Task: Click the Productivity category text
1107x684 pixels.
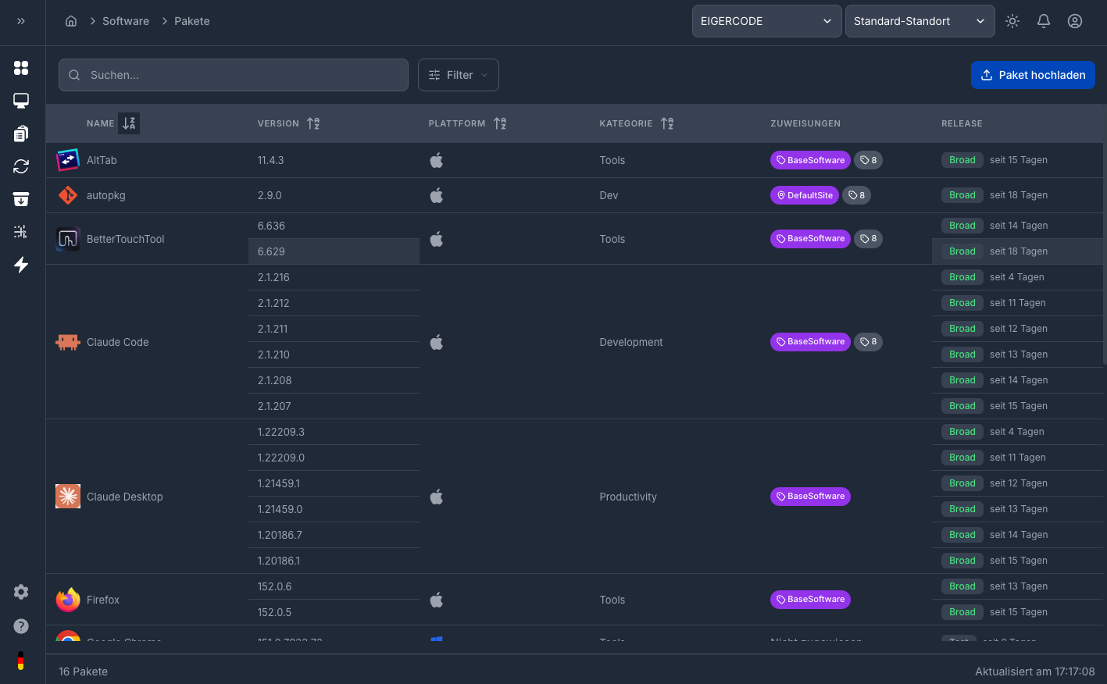Action: click(628, 497)
